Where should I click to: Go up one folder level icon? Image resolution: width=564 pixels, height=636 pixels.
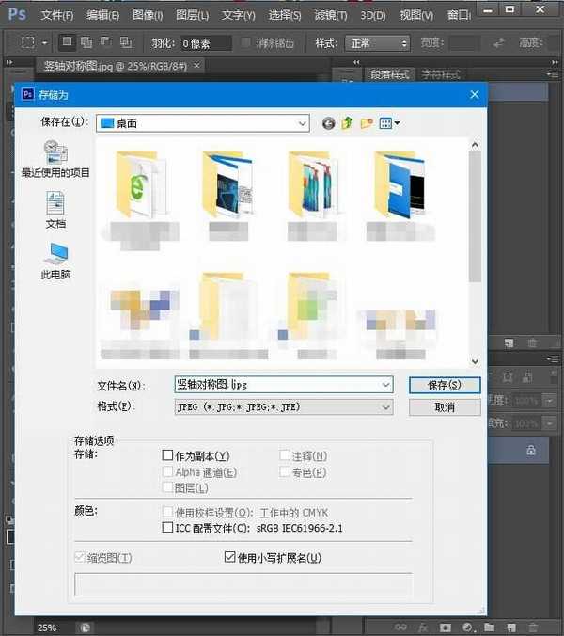347,123
